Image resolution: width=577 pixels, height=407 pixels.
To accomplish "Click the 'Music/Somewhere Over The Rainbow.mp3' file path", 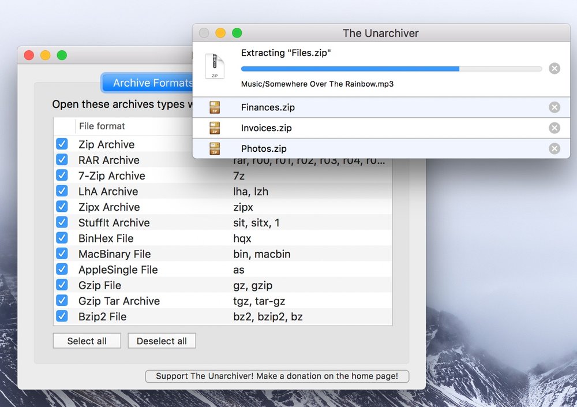I will 317,84.
